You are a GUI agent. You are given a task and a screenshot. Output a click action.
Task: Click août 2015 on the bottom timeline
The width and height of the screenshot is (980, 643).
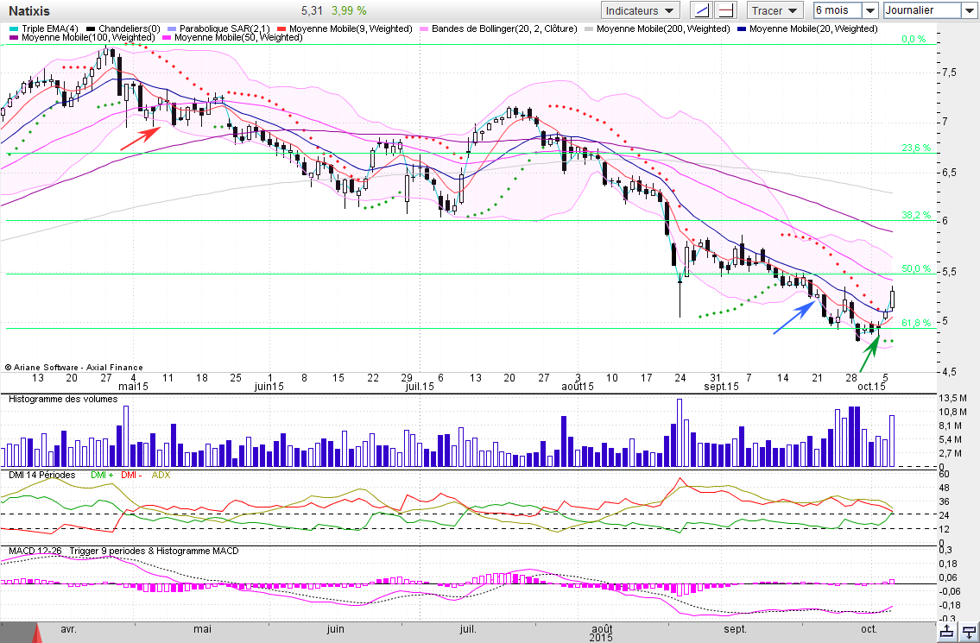(601, 633)
